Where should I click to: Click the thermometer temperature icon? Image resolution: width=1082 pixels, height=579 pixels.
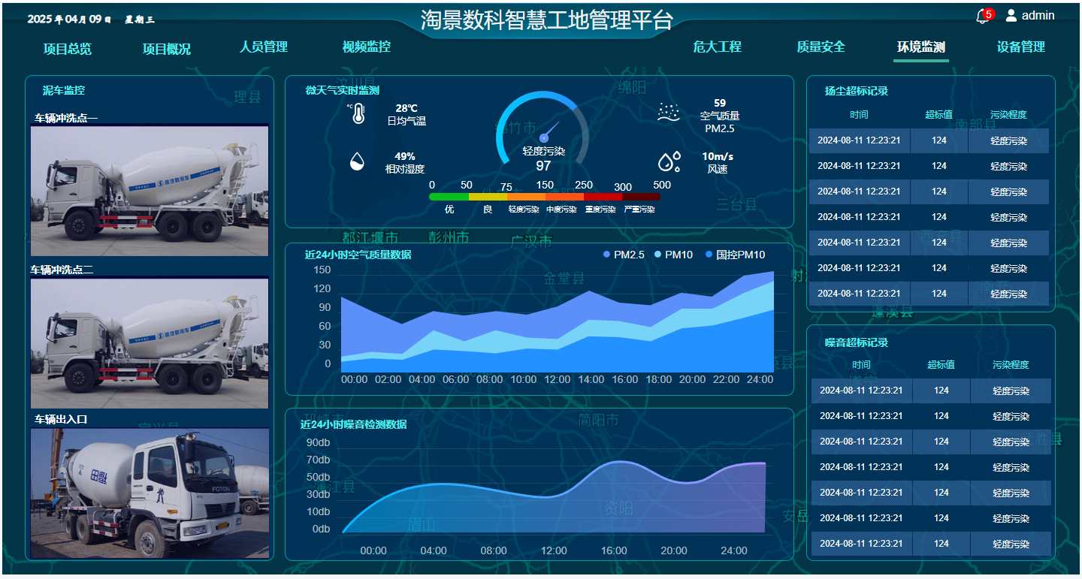tap(356, 114)
